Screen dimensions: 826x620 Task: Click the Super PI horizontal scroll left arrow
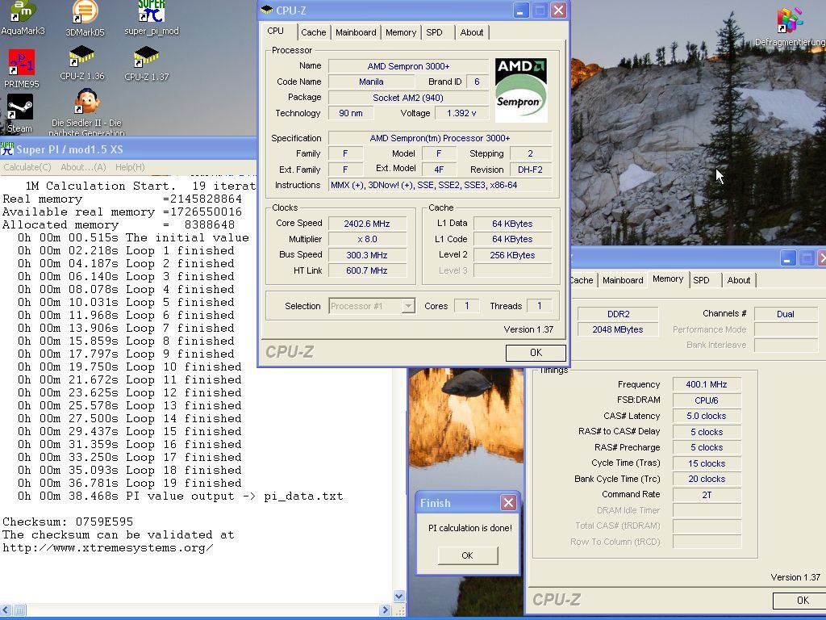coord(6,610)
